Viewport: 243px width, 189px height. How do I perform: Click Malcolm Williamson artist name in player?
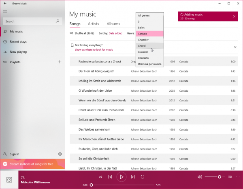point(35,183)
